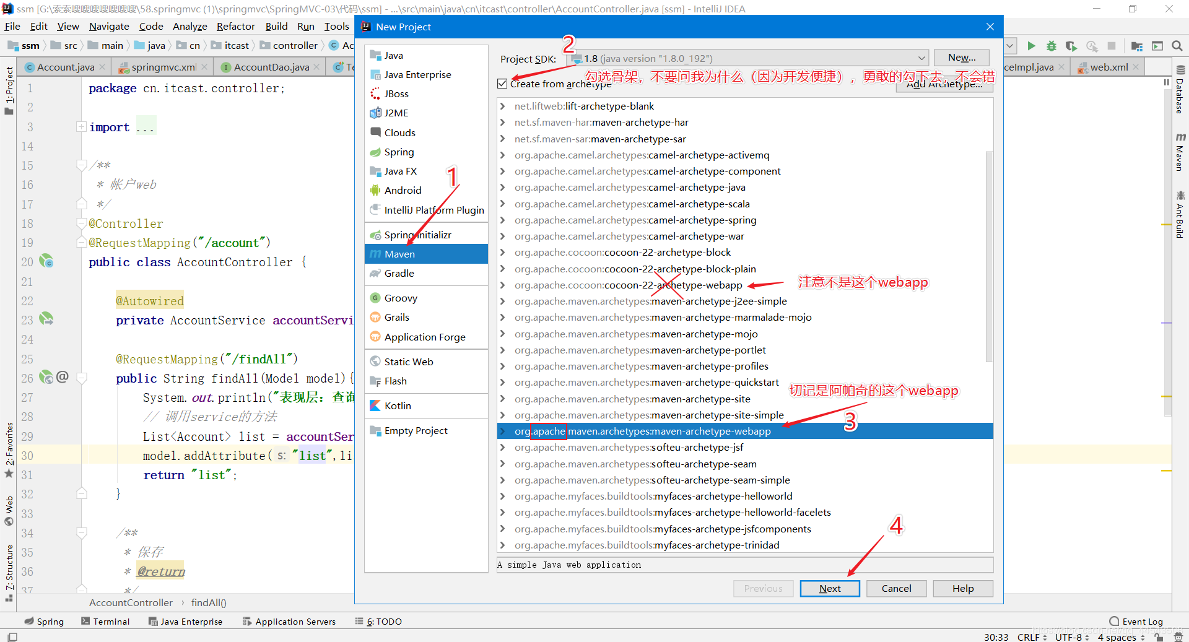Screen dimensions: 1189x642
Task: Expand lift-archetype-blank row
Action: [x=503, y=106]
